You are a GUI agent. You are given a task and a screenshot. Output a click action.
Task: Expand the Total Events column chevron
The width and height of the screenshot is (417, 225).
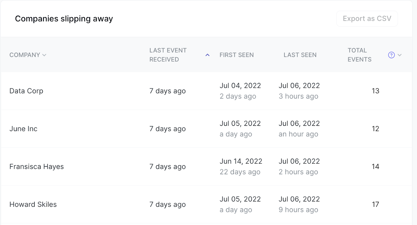[400, 55]
